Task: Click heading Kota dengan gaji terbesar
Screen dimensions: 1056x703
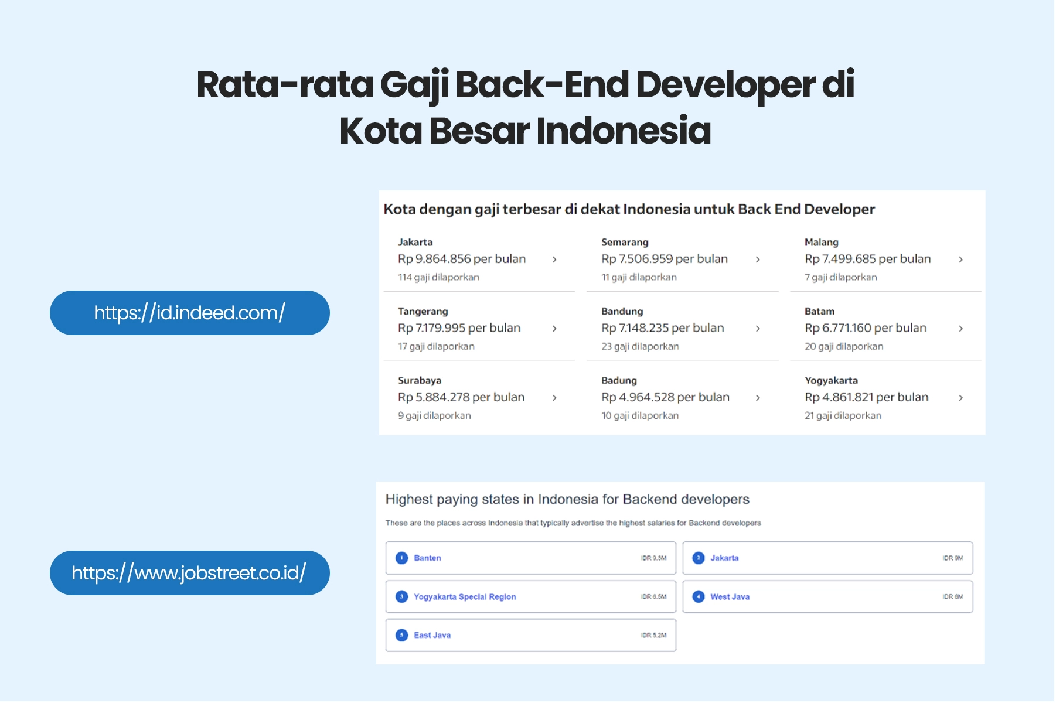Action: tap(629, 209)
